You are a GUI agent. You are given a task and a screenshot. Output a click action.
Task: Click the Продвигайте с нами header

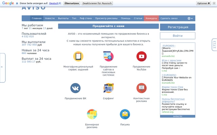[108, 26]
